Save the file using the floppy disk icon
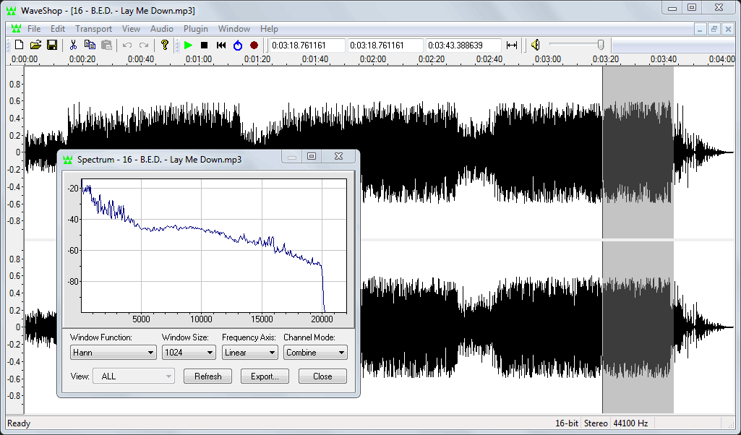The height and width of the screenshot is (435, 741). (52, 45)
